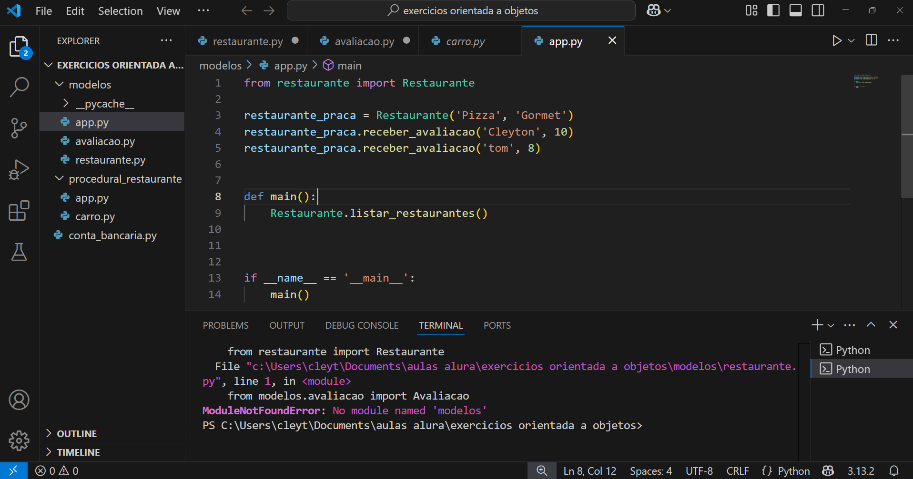Viewport: 913px width, 479px height.
Task: Open the Testing flask view
Action: click(19, 252)
